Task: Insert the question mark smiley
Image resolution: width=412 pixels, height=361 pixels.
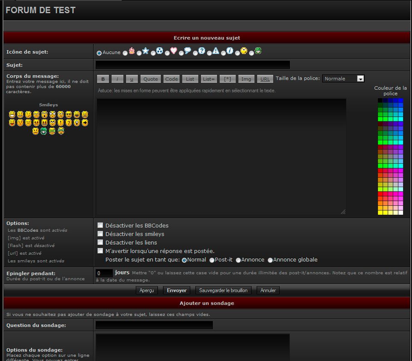Action: pos(69,123)
